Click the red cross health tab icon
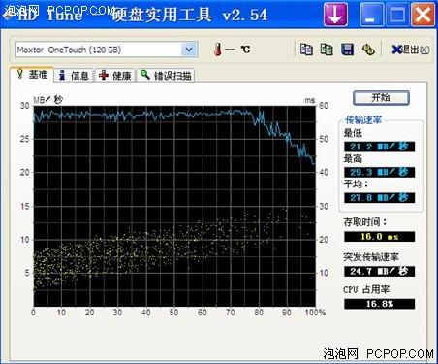 [104, 75]
